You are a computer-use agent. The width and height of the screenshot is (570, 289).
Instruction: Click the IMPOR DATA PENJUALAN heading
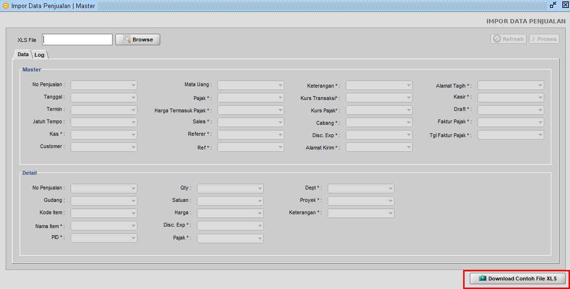coord(526,21)
